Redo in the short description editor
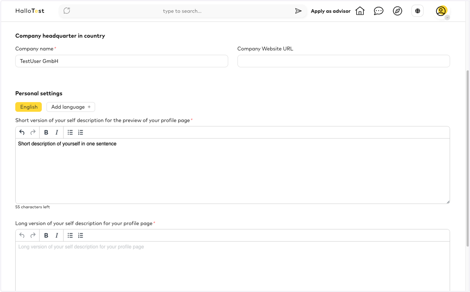Viewport: 470px width, 292px height. [33, 132]
